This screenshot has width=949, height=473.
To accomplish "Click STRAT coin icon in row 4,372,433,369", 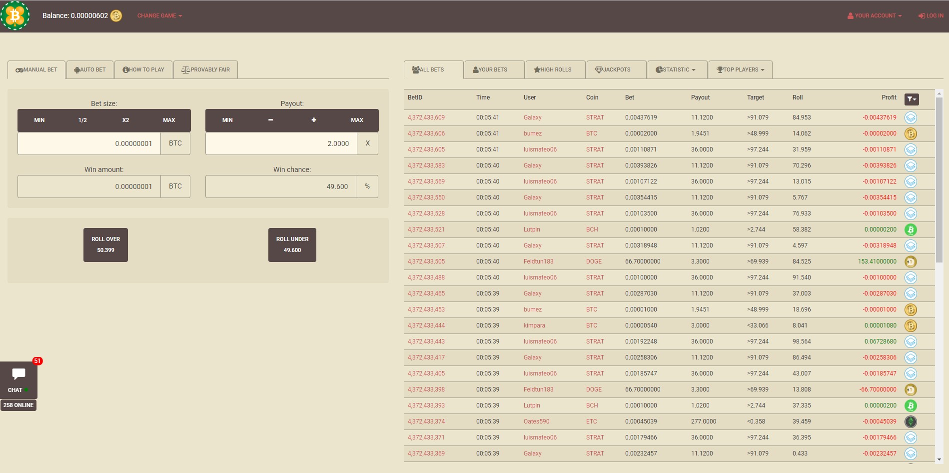I will (911, 454).
